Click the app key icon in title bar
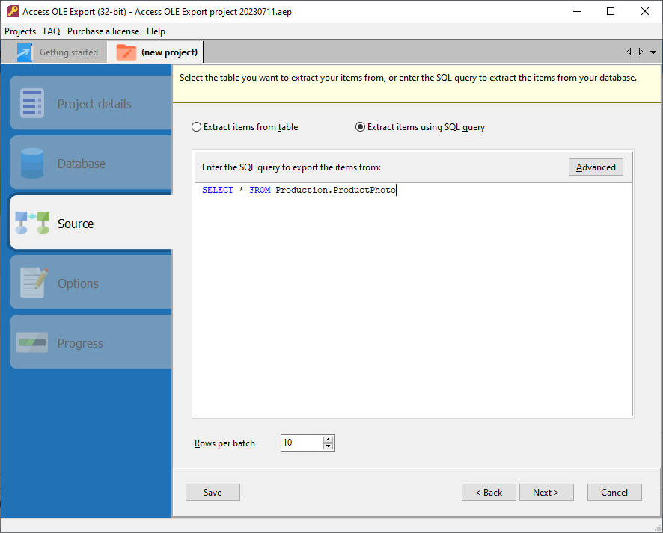Screen dimensions: 663x533 point(11,11)
